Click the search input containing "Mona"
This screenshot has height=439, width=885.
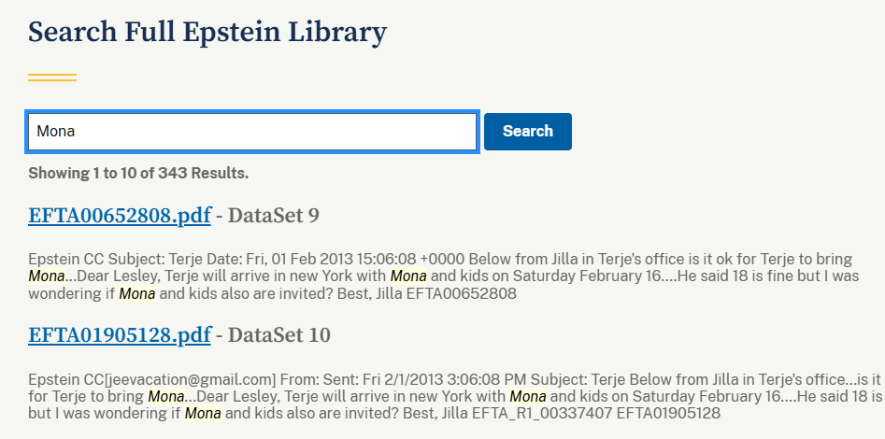click(x=252, y=132)
